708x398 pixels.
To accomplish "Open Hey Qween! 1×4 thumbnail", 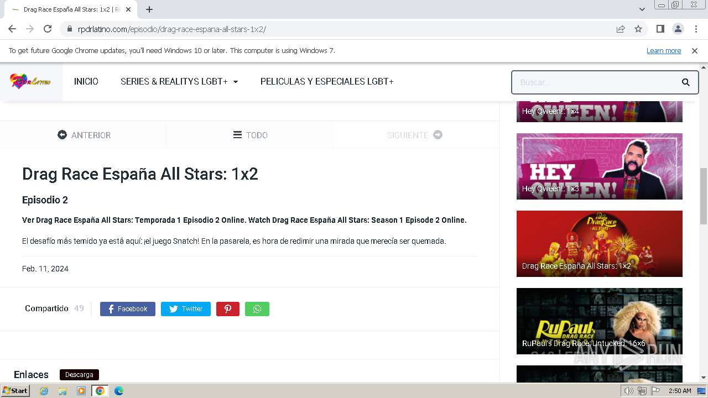I will pyautogui.click(x=600, y=111).
